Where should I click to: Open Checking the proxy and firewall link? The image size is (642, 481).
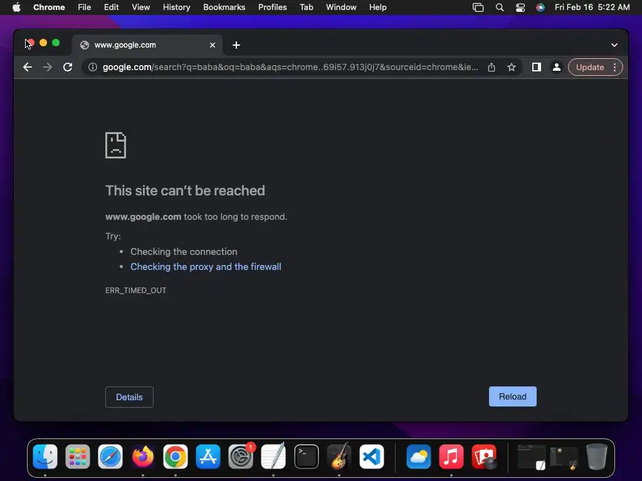[206, 267]
